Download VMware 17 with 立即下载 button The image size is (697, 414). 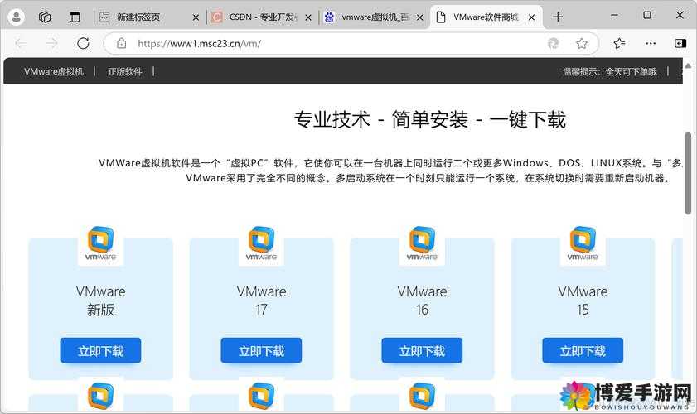[x=261, y=351]
